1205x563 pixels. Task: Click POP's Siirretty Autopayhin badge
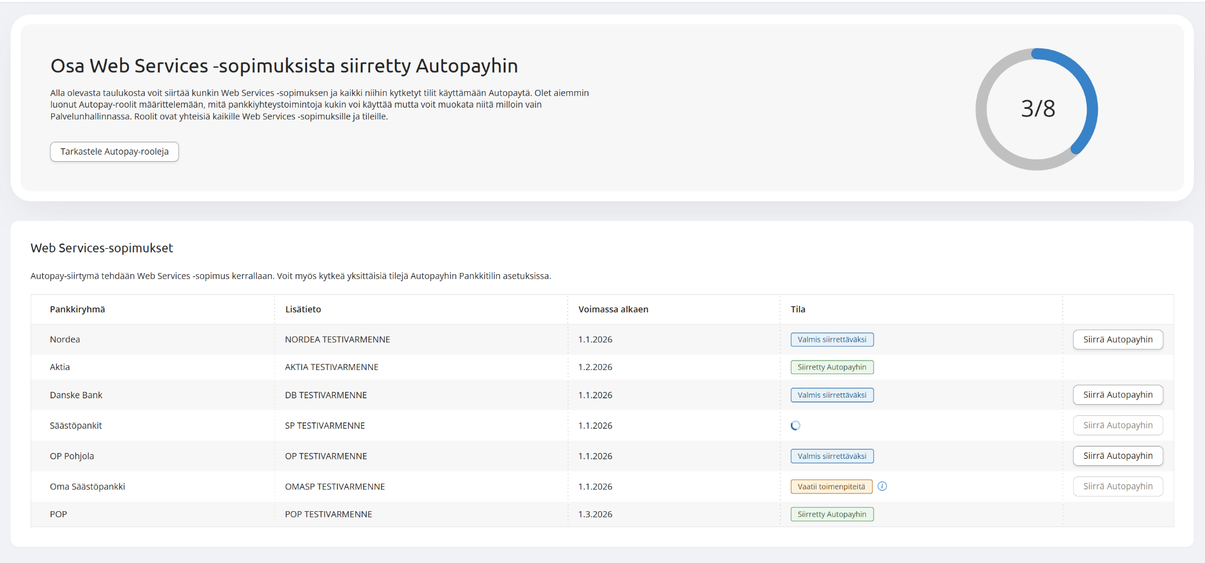pos(831,514)
